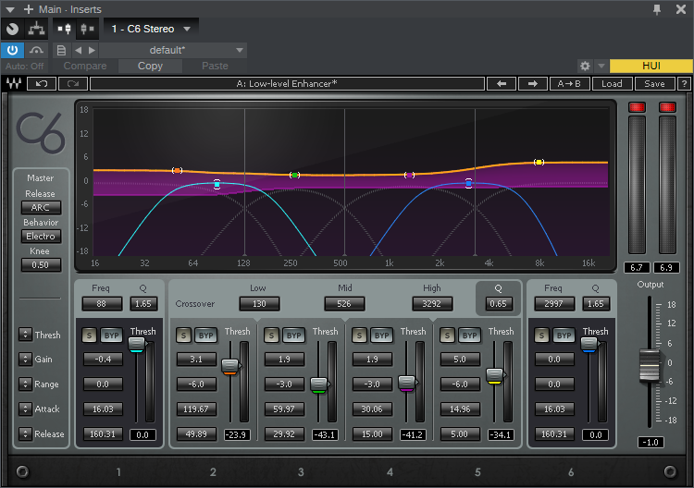Image resolution: width=694 pixels, height=488 pixels.
Task: Click the Load preset button
Action: tap(612, 83)
